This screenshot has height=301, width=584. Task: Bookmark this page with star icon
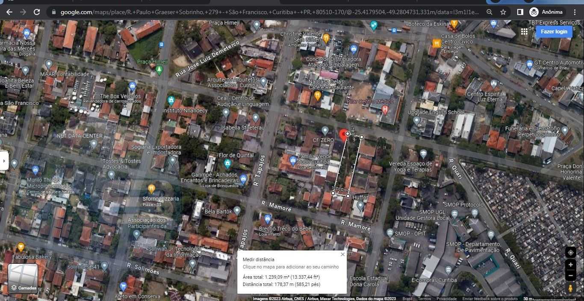(x=503, y=12)
